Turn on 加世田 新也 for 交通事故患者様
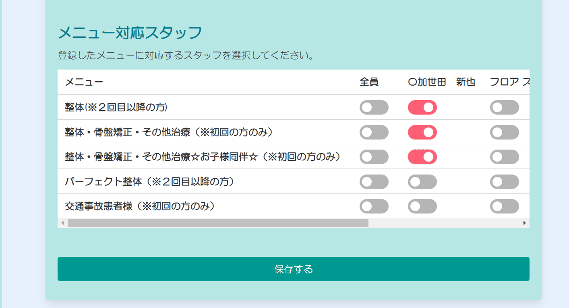This screenshot has height=308, width=569. click(422, 206)
